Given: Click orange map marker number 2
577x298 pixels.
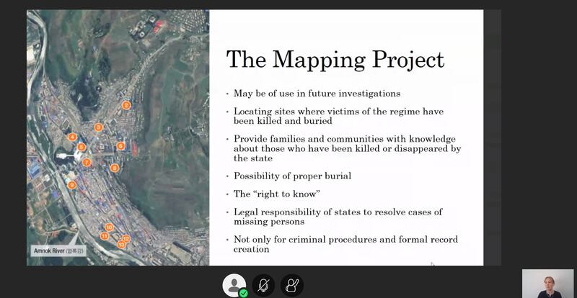Looking at the screenshot, I should 126,106.
